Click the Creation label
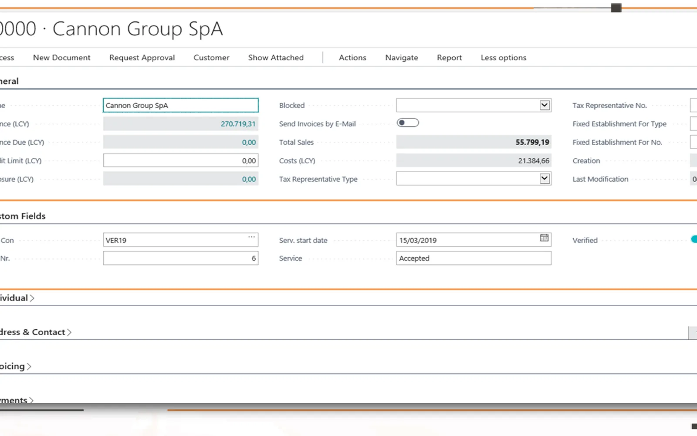The image size is (697, 436). (586, 161)
